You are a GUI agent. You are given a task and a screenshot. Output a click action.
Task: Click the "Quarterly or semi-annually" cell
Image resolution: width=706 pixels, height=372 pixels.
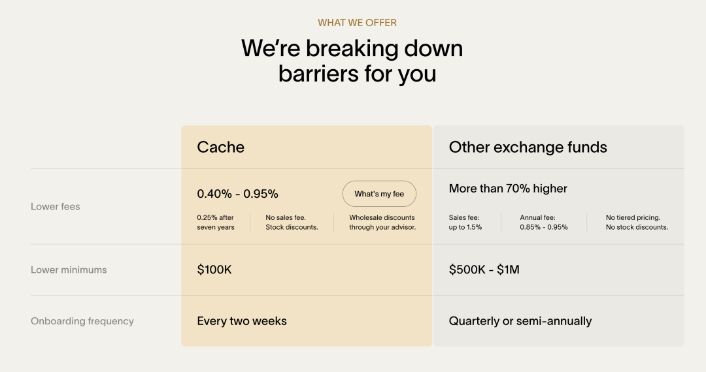tap(520, 321)
